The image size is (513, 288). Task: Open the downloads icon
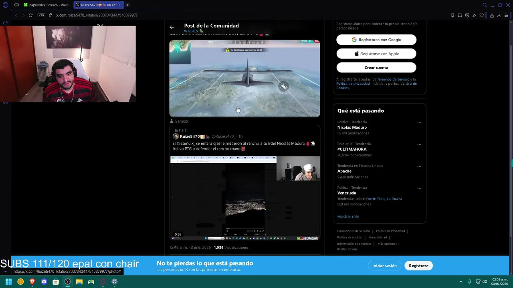coord(499,15)
